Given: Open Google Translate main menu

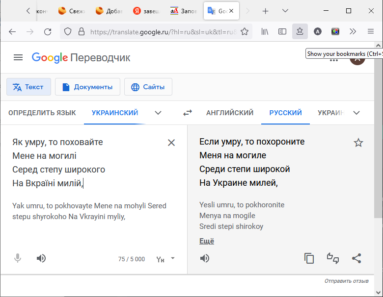Looking at the screenshot, I should click(x=18, y=57).
